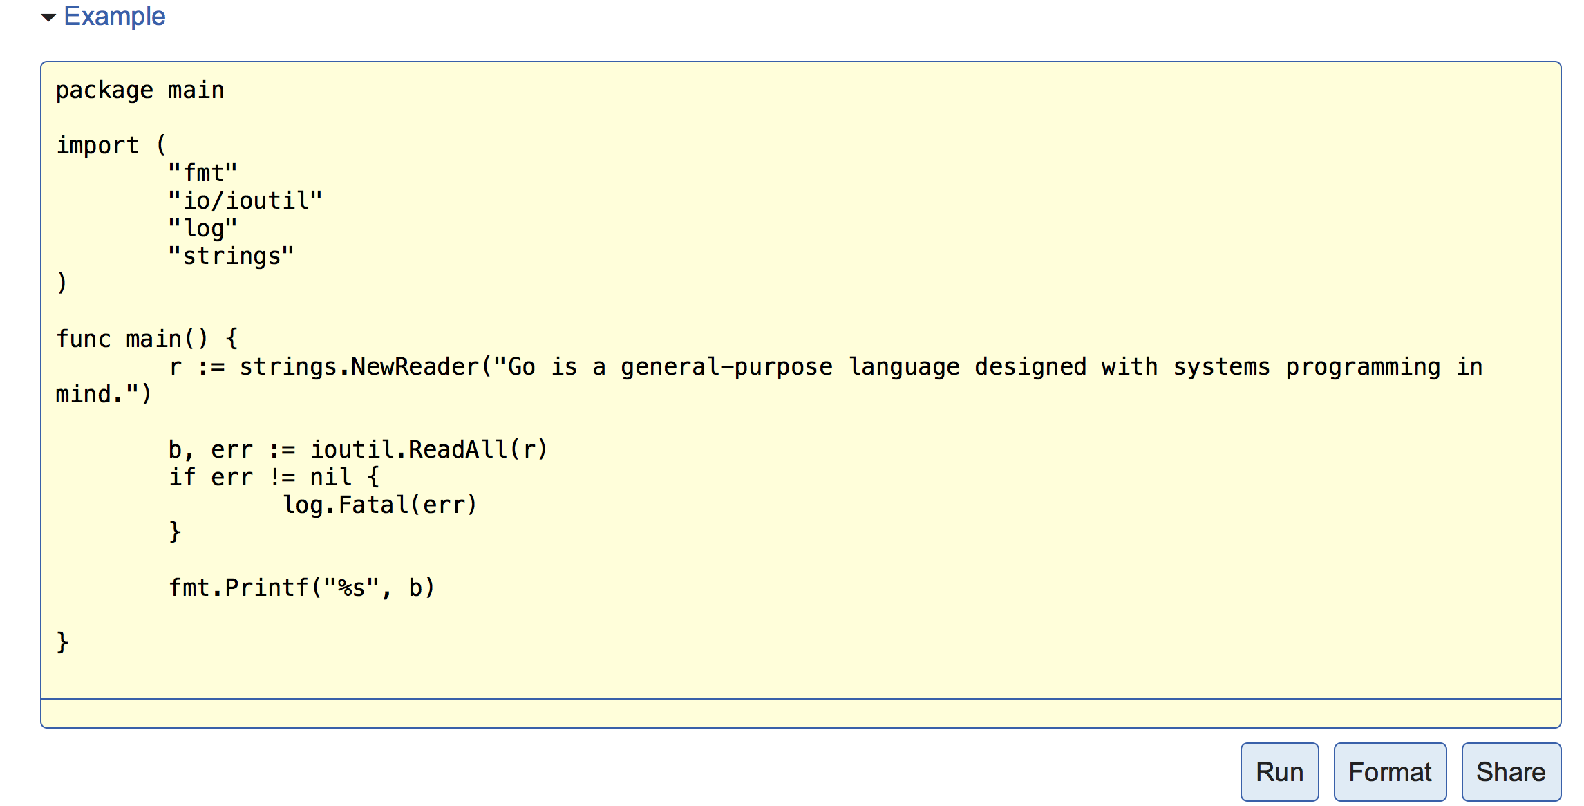The height and width of the screenshot is (806, 1584).
Task: Click on the fmt.Printf line
Action: click(301, 588)
